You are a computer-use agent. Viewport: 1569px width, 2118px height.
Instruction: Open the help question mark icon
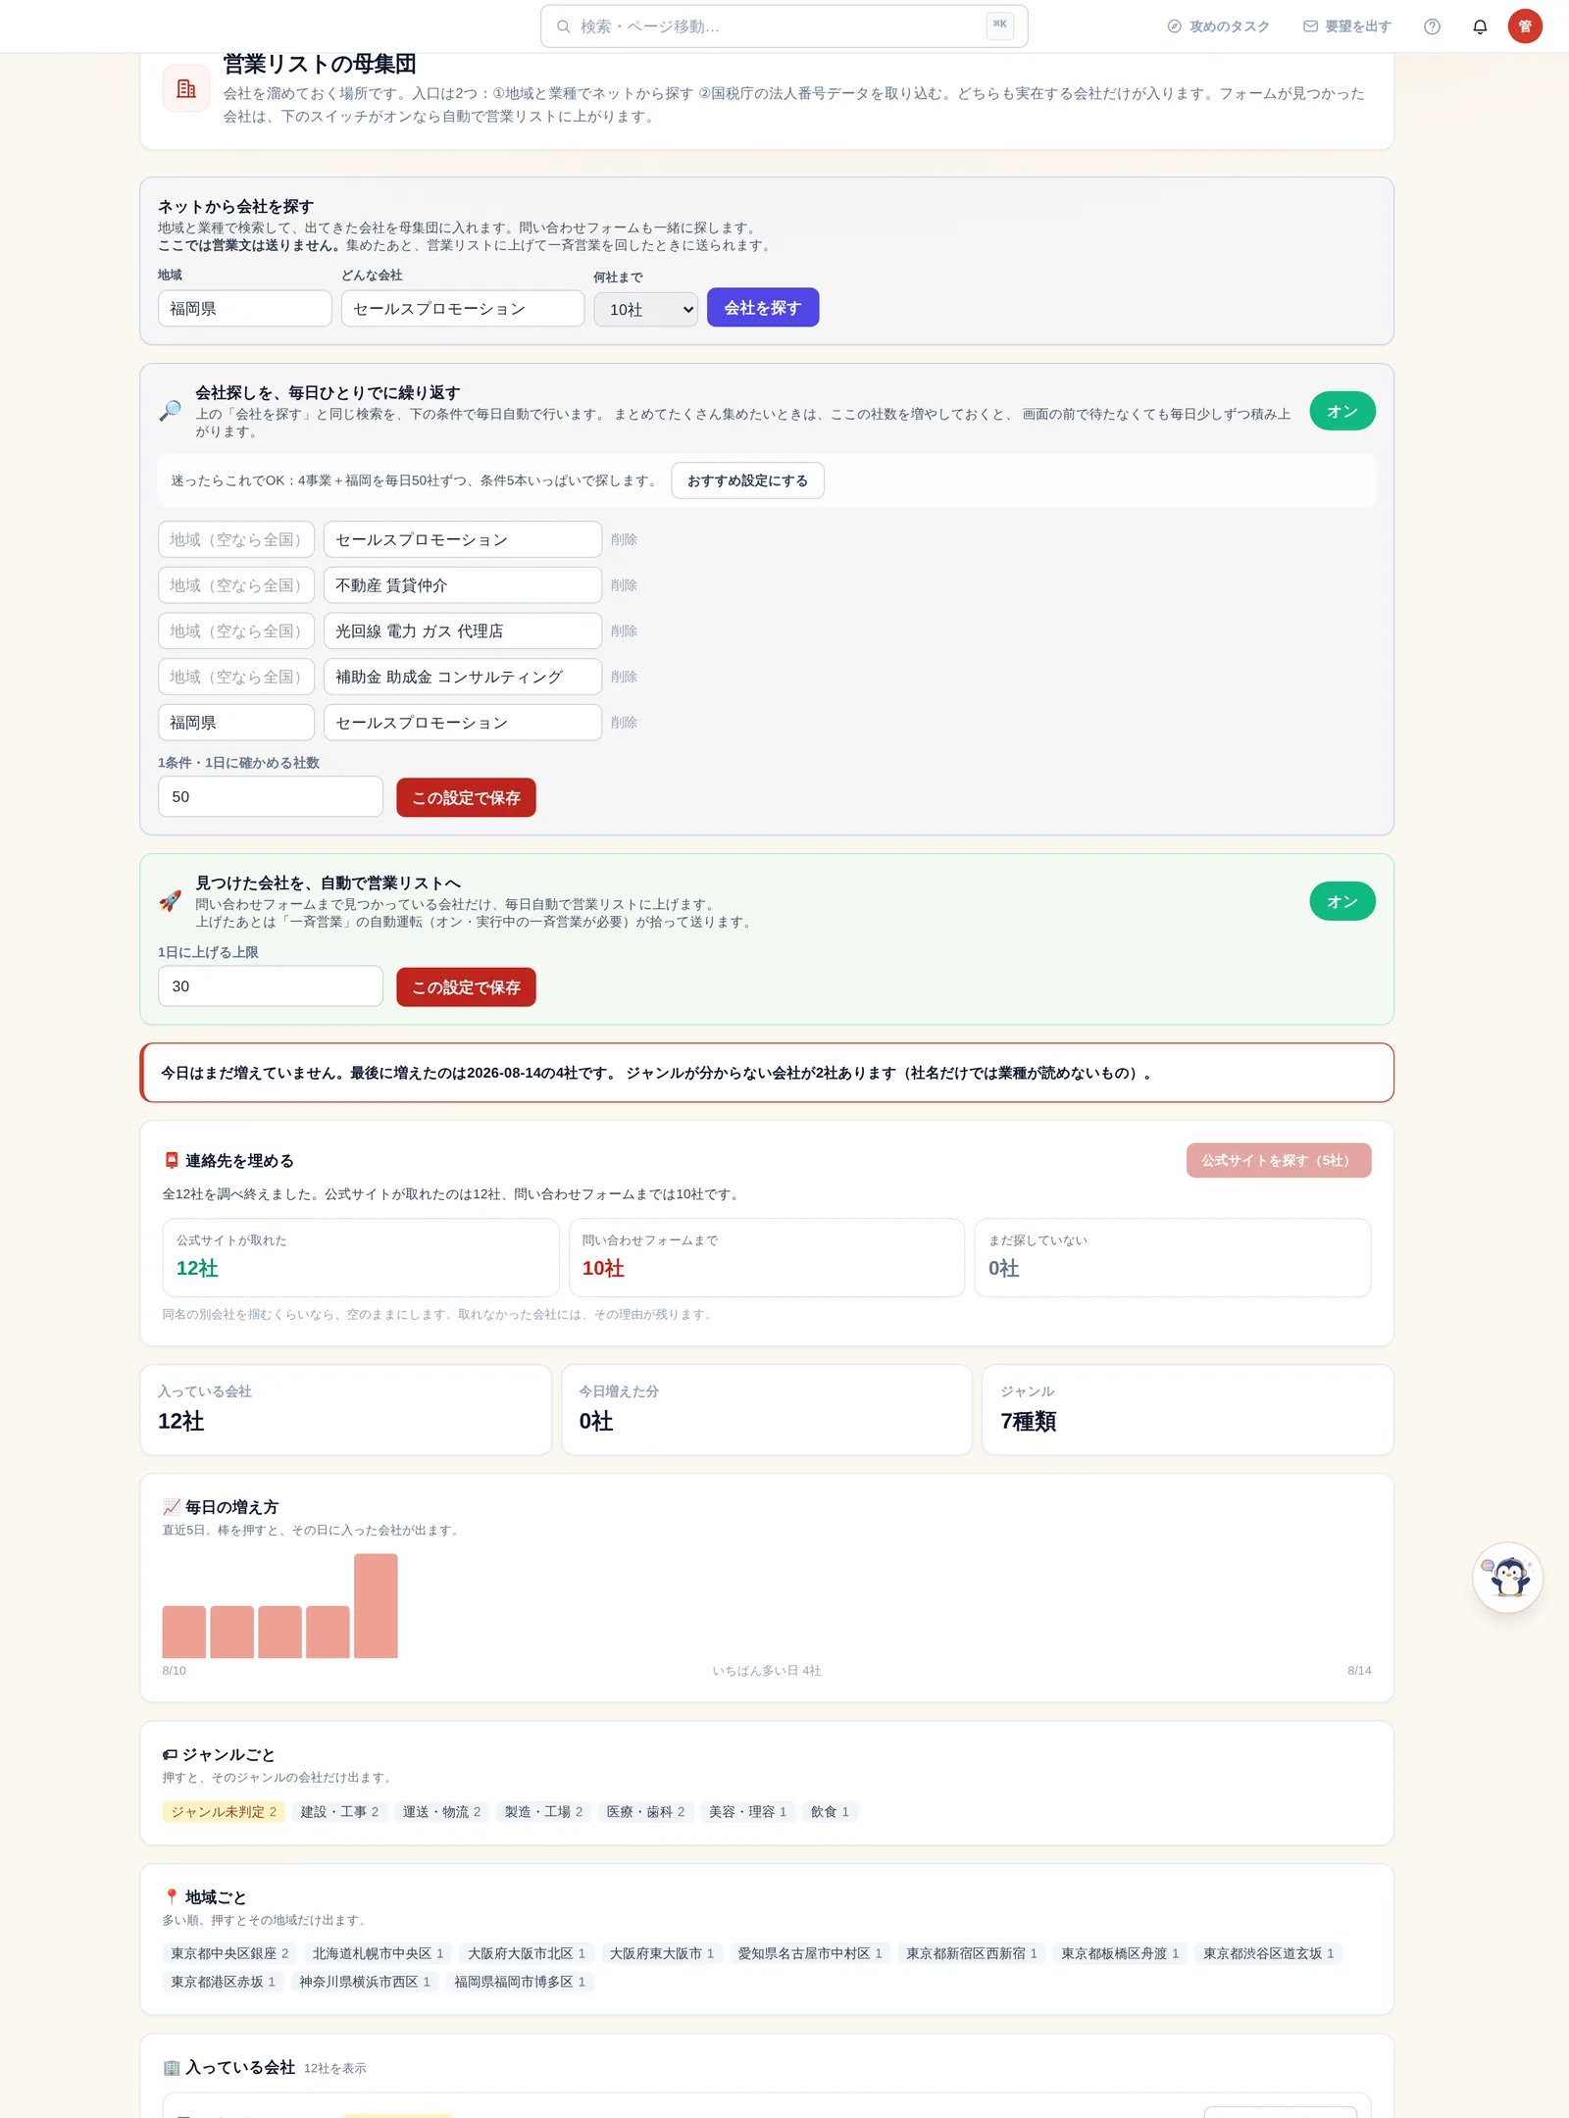pyautogui.click(x=1432, y=26)
